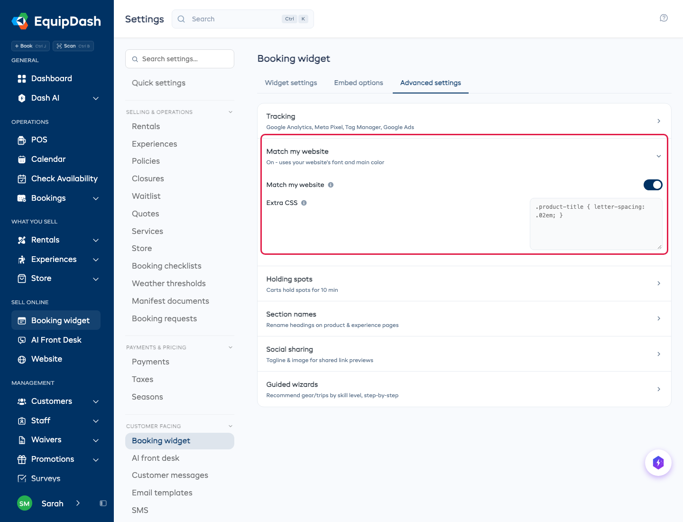Collapse sidebar using panel icon near Sarah
The width and height of the screenshot is (683, 522).
[x=103, y=503]
